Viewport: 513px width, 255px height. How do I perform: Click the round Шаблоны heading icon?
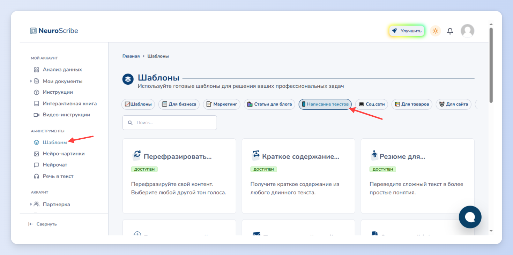(x=128, y=79)
